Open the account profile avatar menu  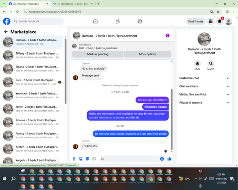tap(228, 21)
